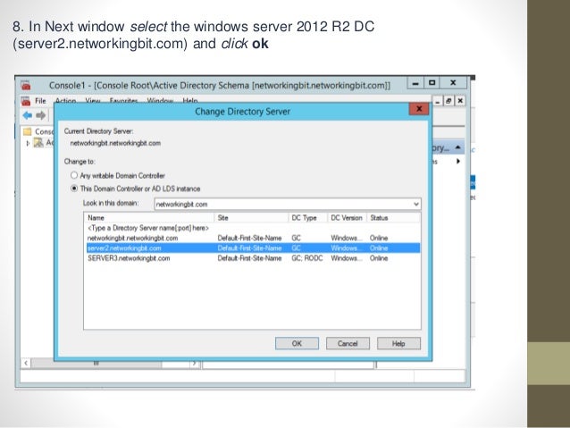This screenshot has width=570, height=428.
Task: Click the Console1 title bar app icon
Action: click(26, 86)
